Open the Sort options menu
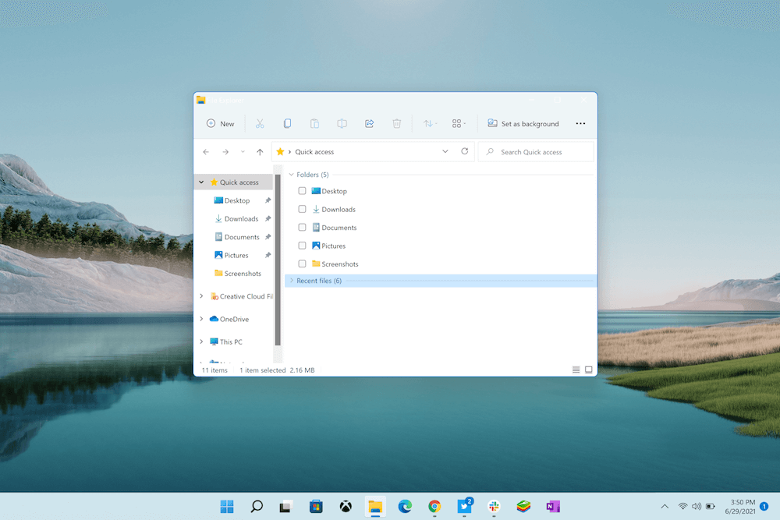 click(430, 124)
